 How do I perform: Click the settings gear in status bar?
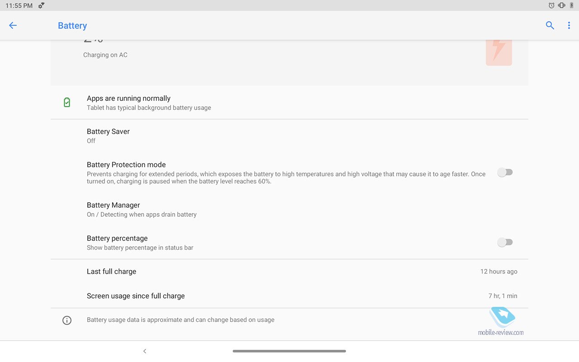(41, 5)
